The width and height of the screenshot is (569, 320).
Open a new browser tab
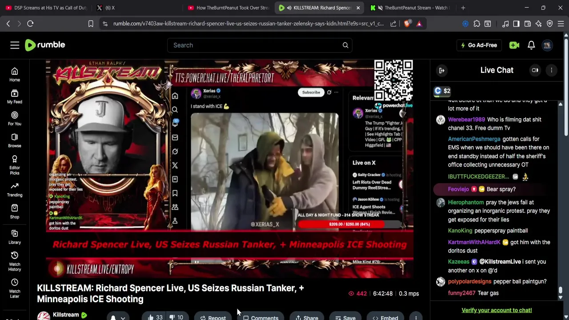(463, 8)
